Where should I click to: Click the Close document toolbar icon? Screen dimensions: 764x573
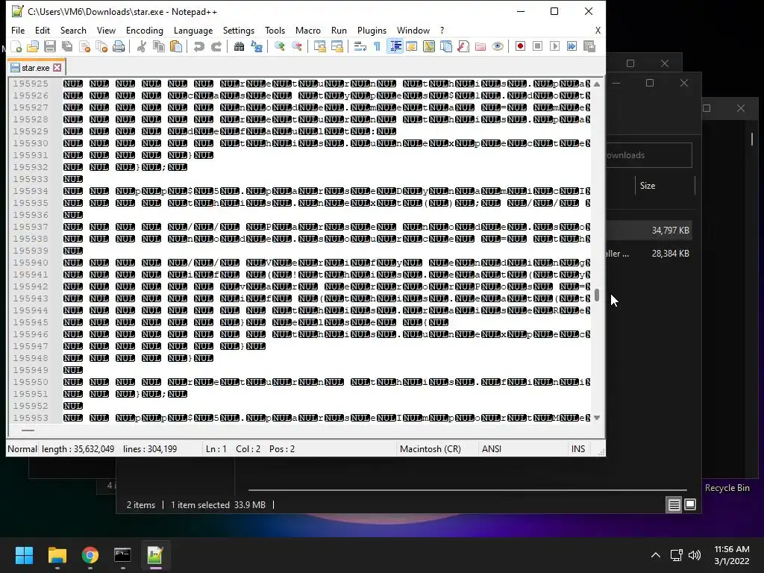pos(85,46)
